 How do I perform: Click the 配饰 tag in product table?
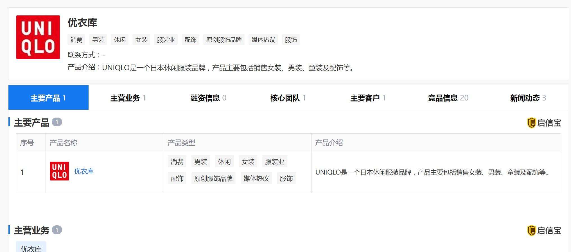[177, 178]
